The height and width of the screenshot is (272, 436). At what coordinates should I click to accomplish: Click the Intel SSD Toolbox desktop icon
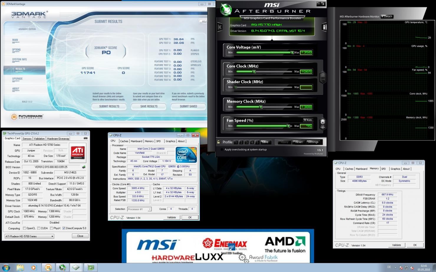point(232,249)
